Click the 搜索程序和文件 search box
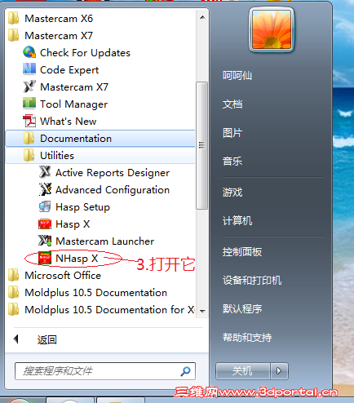 click(105, 371)
